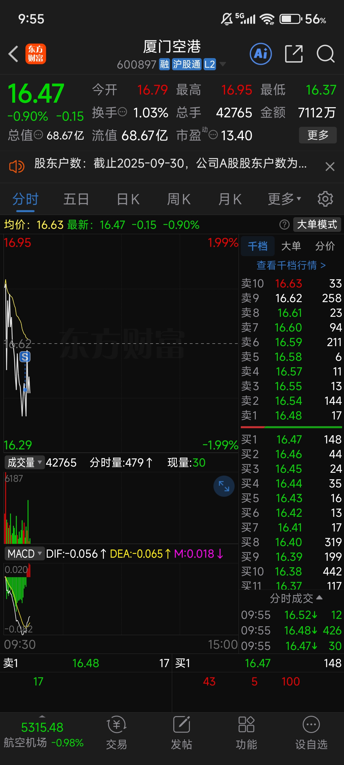Viewport: 344px width, 765px height.
Task: Switch to the 日K tab
Action: (128, 199)
